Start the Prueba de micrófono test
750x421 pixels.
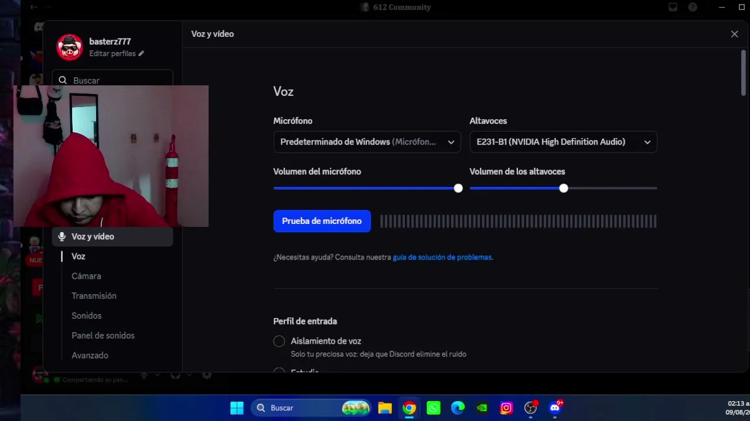322,221
